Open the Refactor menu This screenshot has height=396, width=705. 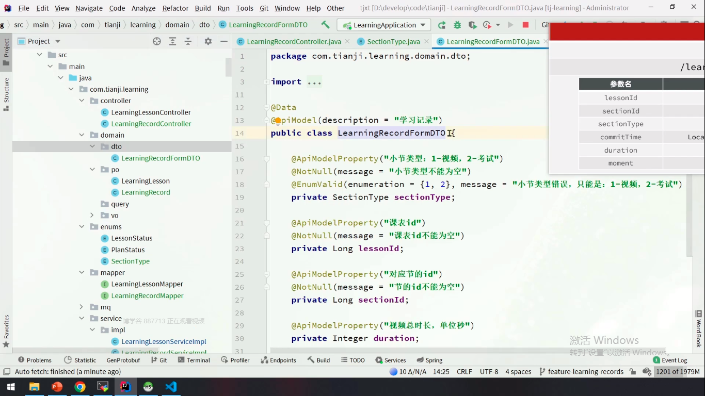click(175, 8)
